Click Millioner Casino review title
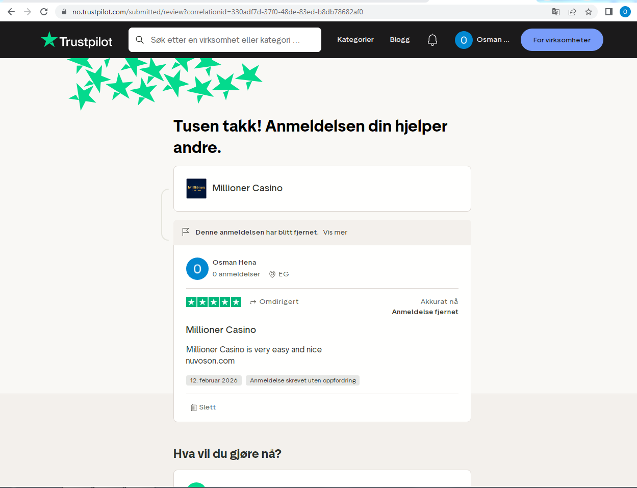The image size is (637, 488). click(221, 330)
